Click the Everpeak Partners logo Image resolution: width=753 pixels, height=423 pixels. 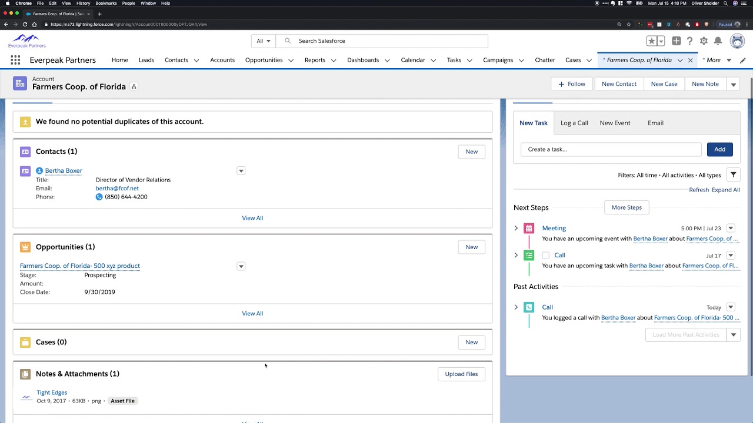tap(26, 41)
